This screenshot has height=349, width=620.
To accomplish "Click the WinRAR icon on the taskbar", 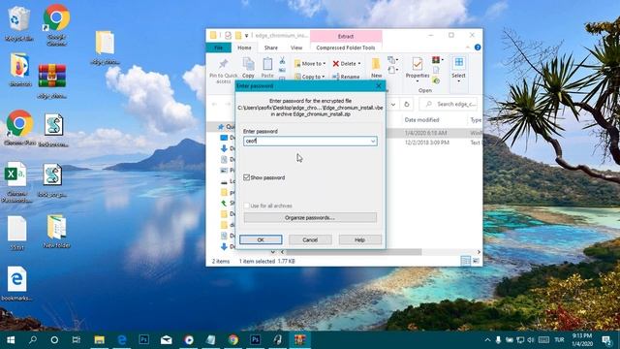I will 299,340.
